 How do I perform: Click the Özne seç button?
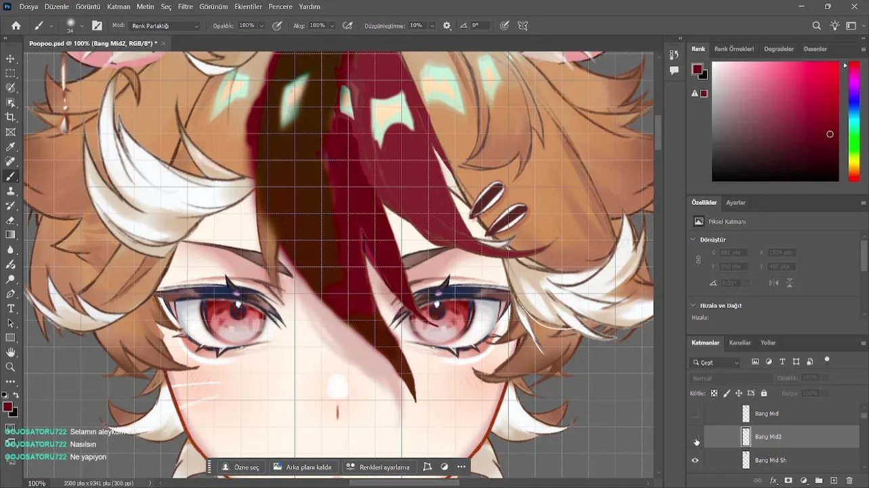coord(240,467)
